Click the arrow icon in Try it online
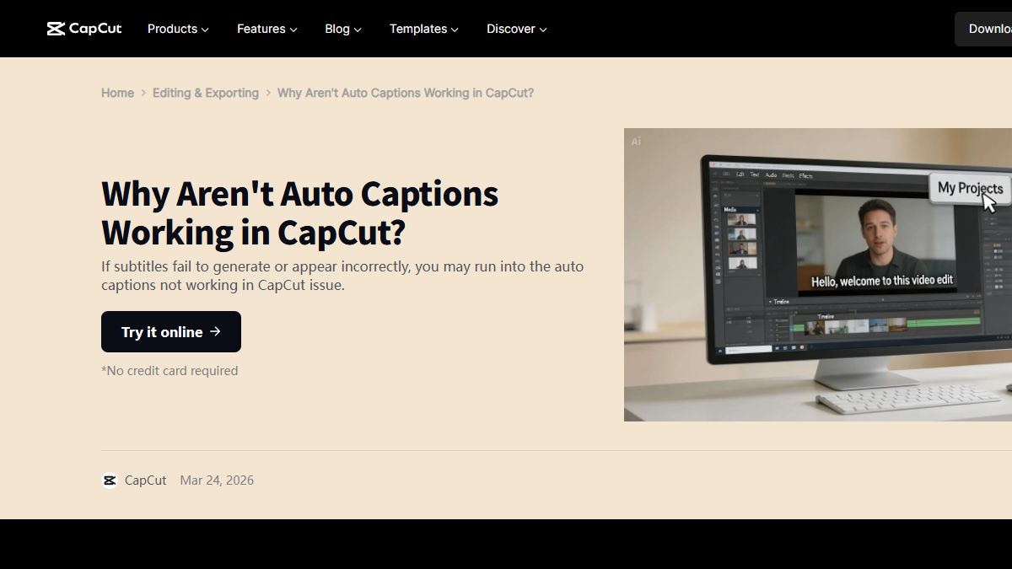This screenshot has height=569, width=1012. tap(215, 331)
